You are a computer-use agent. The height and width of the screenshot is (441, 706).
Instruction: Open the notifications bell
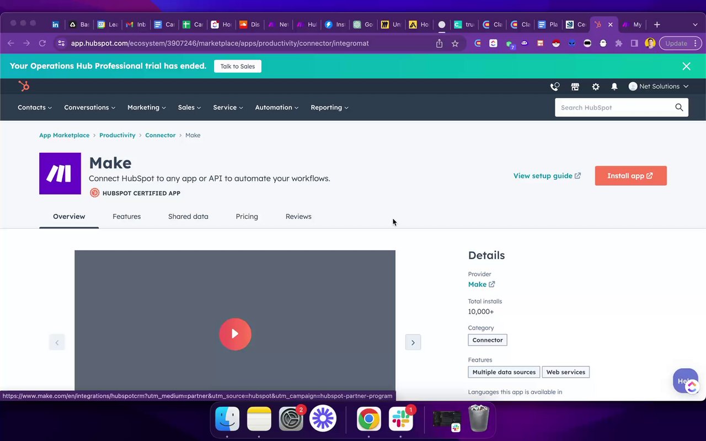coord(614,87)
